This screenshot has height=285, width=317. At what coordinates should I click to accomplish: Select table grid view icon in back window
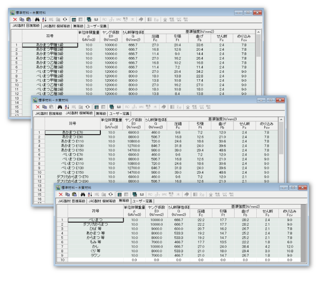pos(74,20)
